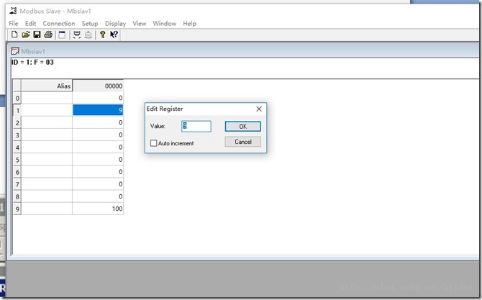Viewport: 482px width, 300px height.
Task: Select the value cell in row 2
Action: pyautogui.click(x=98, y=122)
